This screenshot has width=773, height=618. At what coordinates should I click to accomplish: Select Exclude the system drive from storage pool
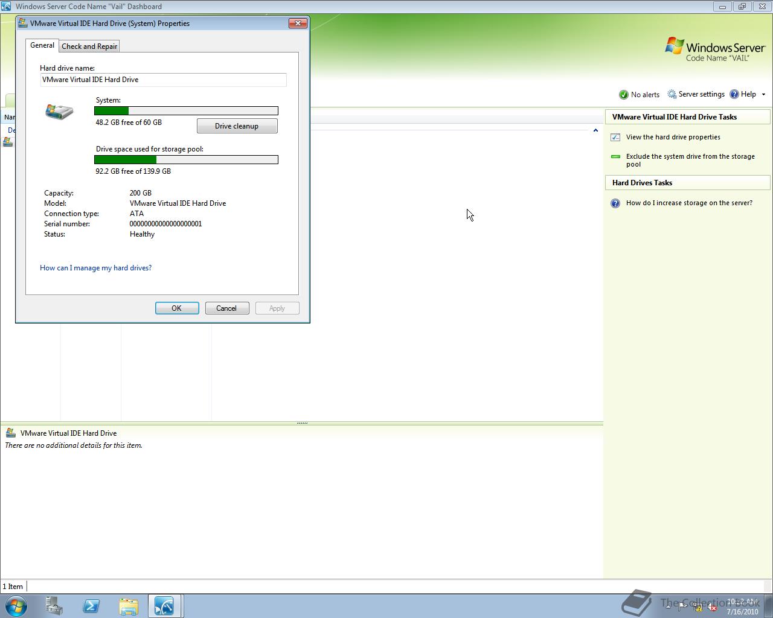coord(690,160)
